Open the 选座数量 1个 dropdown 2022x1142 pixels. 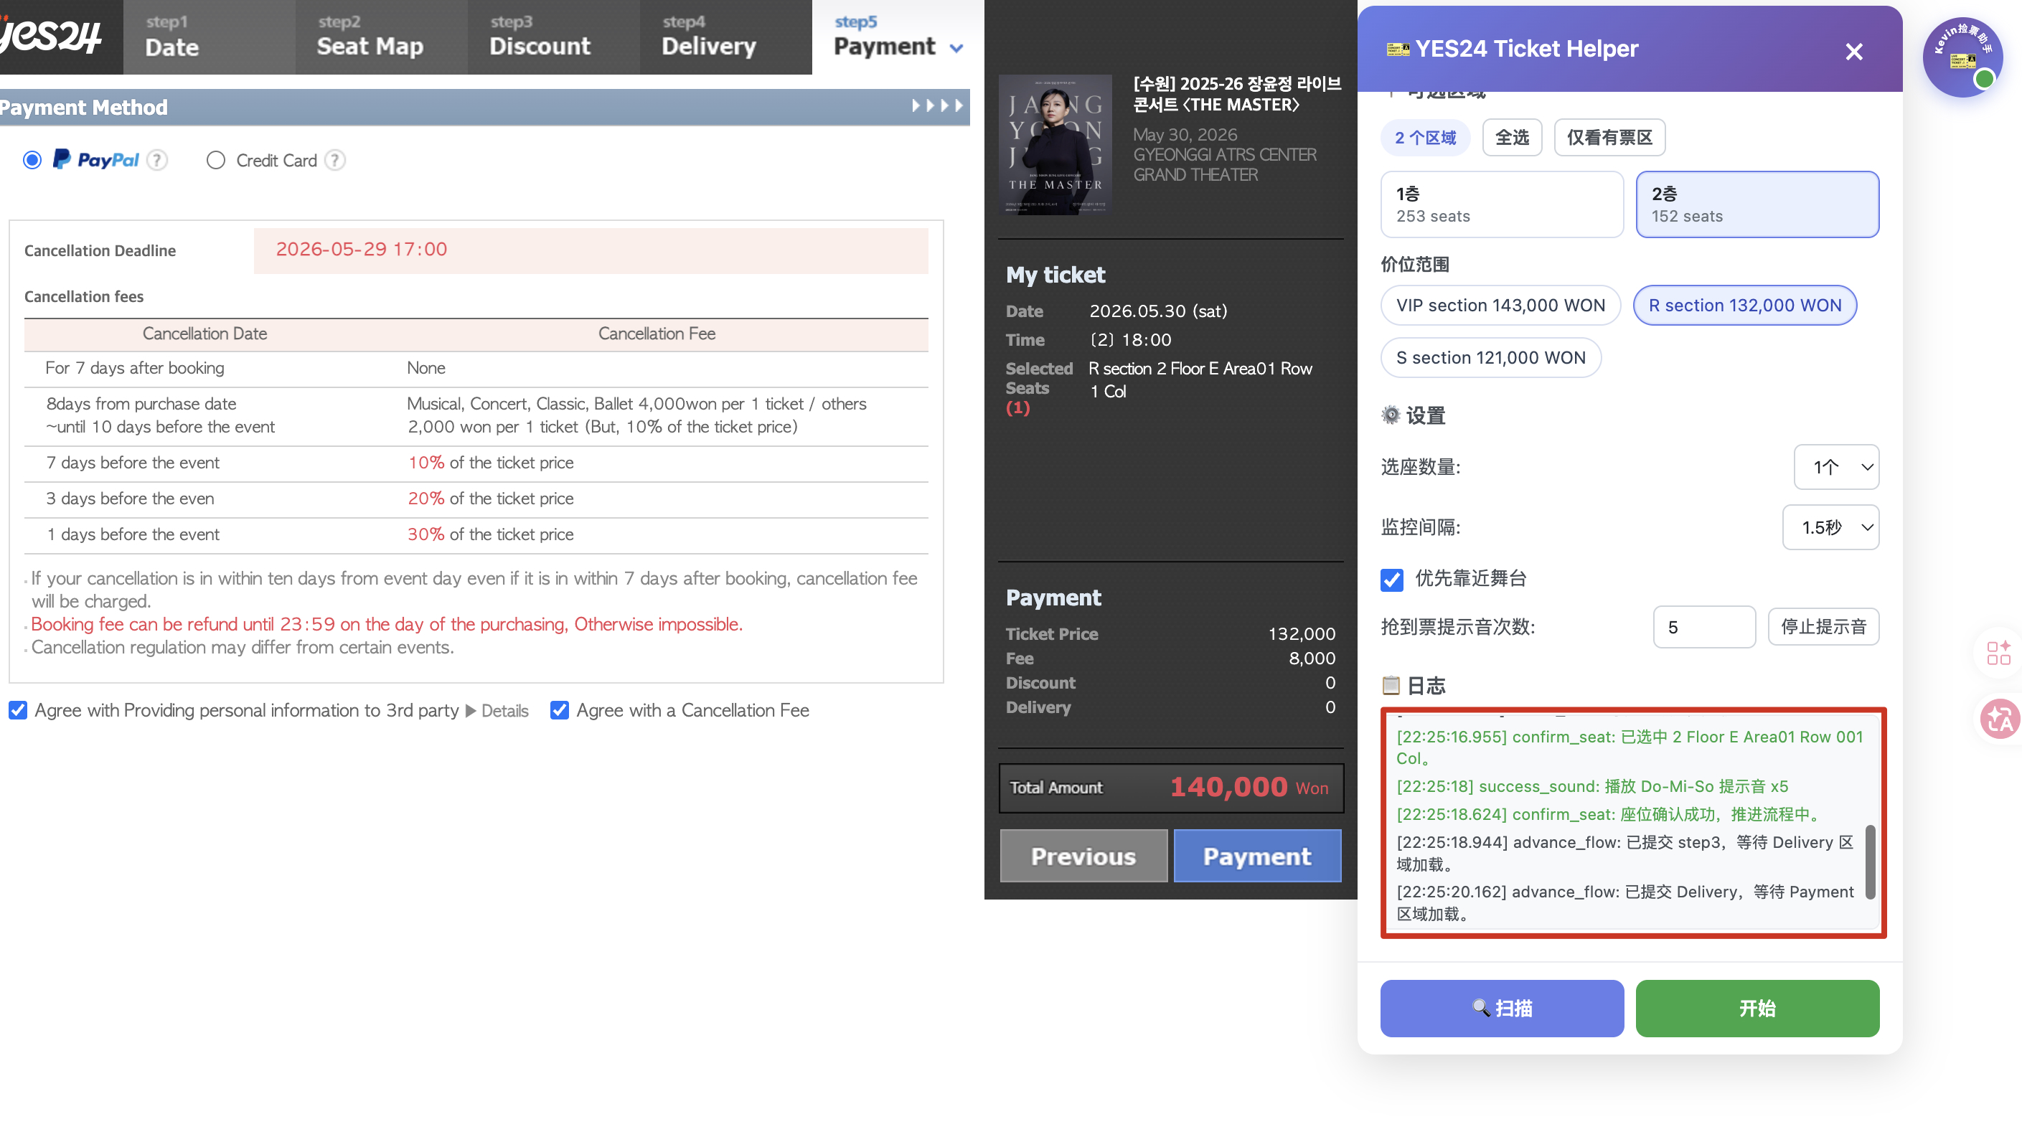[x=1836, y=467]
